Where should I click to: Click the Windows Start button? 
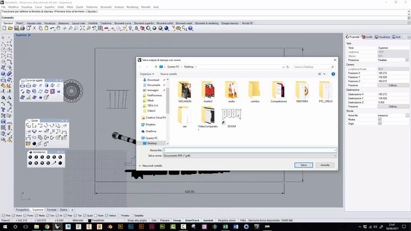click(x=5, y=227)
